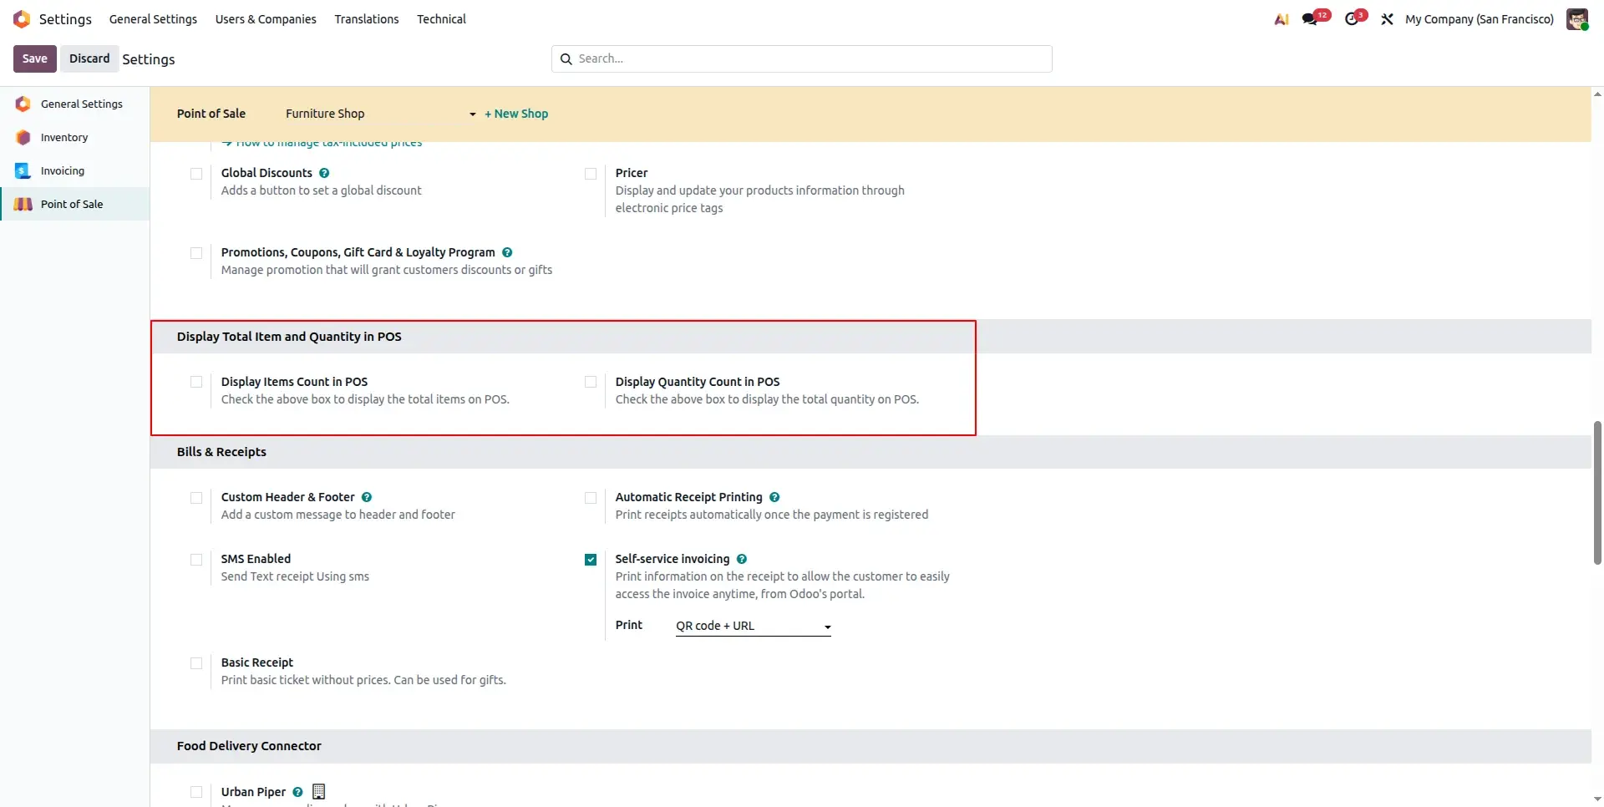Click the settings search input field
The height and width of the screenshot is (807, 1604).
tap(802, 58)
